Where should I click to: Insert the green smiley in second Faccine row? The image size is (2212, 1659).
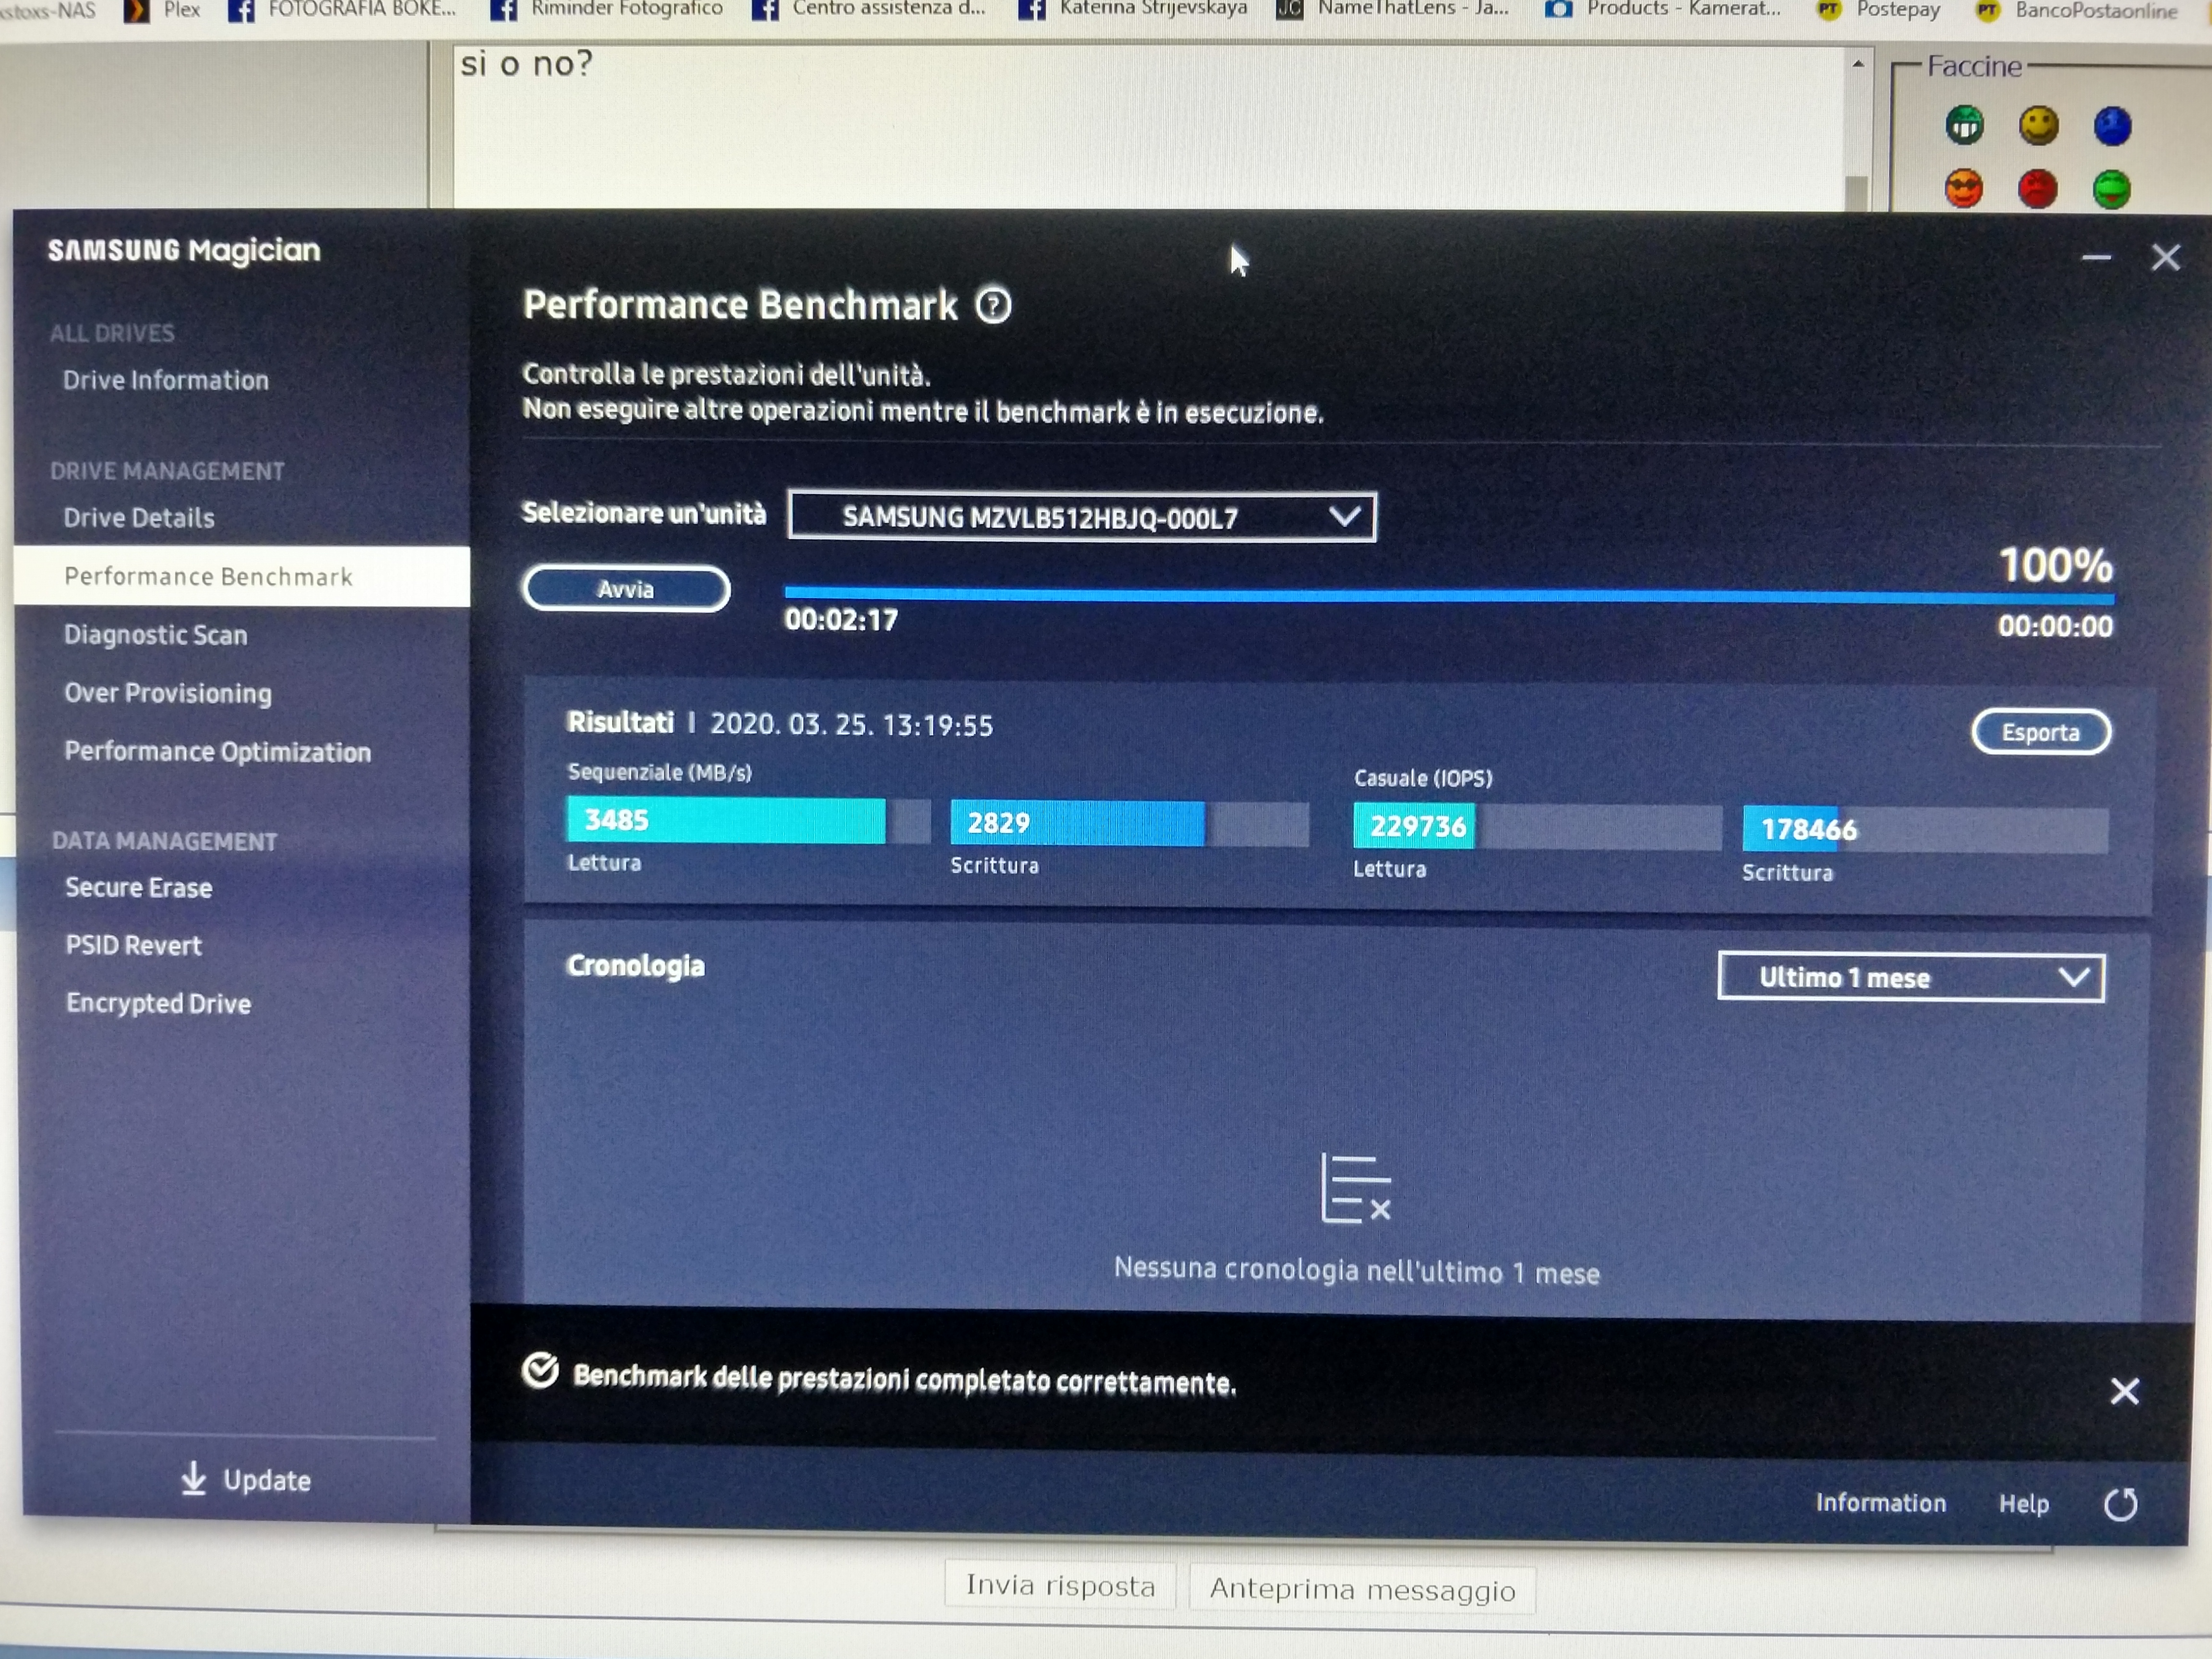[x=2111, y=189]
